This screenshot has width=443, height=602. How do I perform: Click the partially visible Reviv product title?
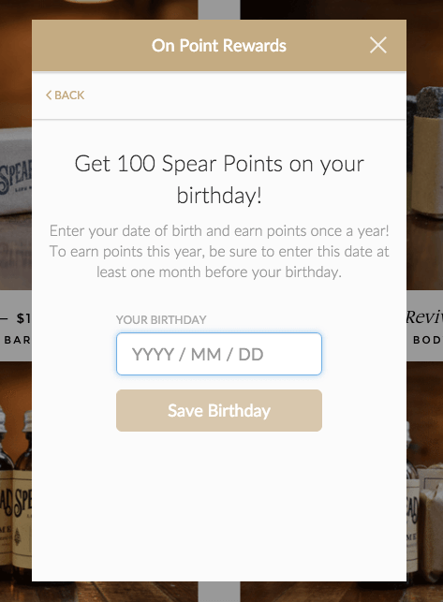[x=424, y=317]
